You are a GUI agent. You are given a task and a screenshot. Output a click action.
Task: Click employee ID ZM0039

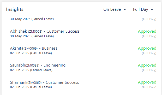pos(32,65)
